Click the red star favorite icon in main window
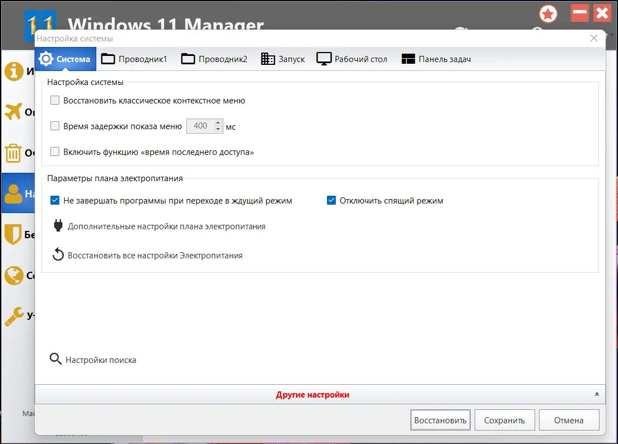This screenshot has height=444, width=618. click(548, 14)
